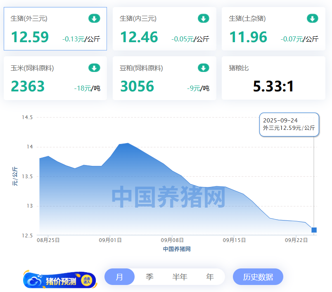Viewport: 332px width, 292px height.
Task: Open the 历史数据 button
Action: click(x=258, y=277)
